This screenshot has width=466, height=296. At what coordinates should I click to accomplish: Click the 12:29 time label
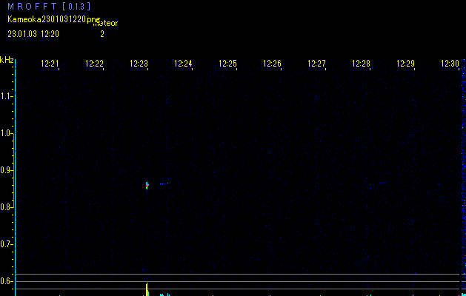(405, 64)
